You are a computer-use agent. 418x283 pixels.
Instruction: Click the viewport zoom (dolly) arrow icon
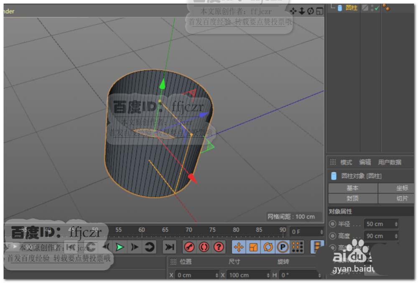point(302,11)
